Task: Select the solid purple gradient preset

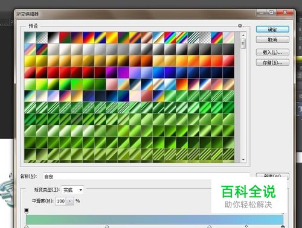Action: [x=123, y=72]
